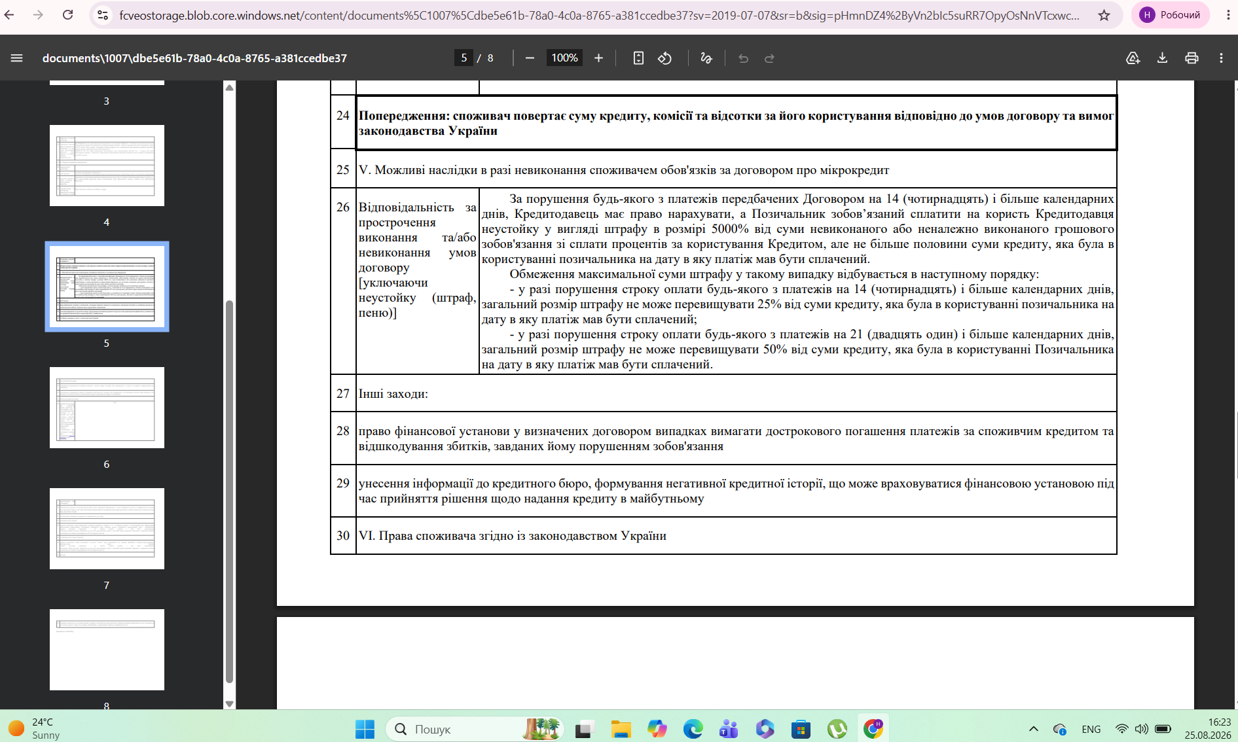Select page 7 thumbnail
1238x742 pixels.
[x=107, y=529]
